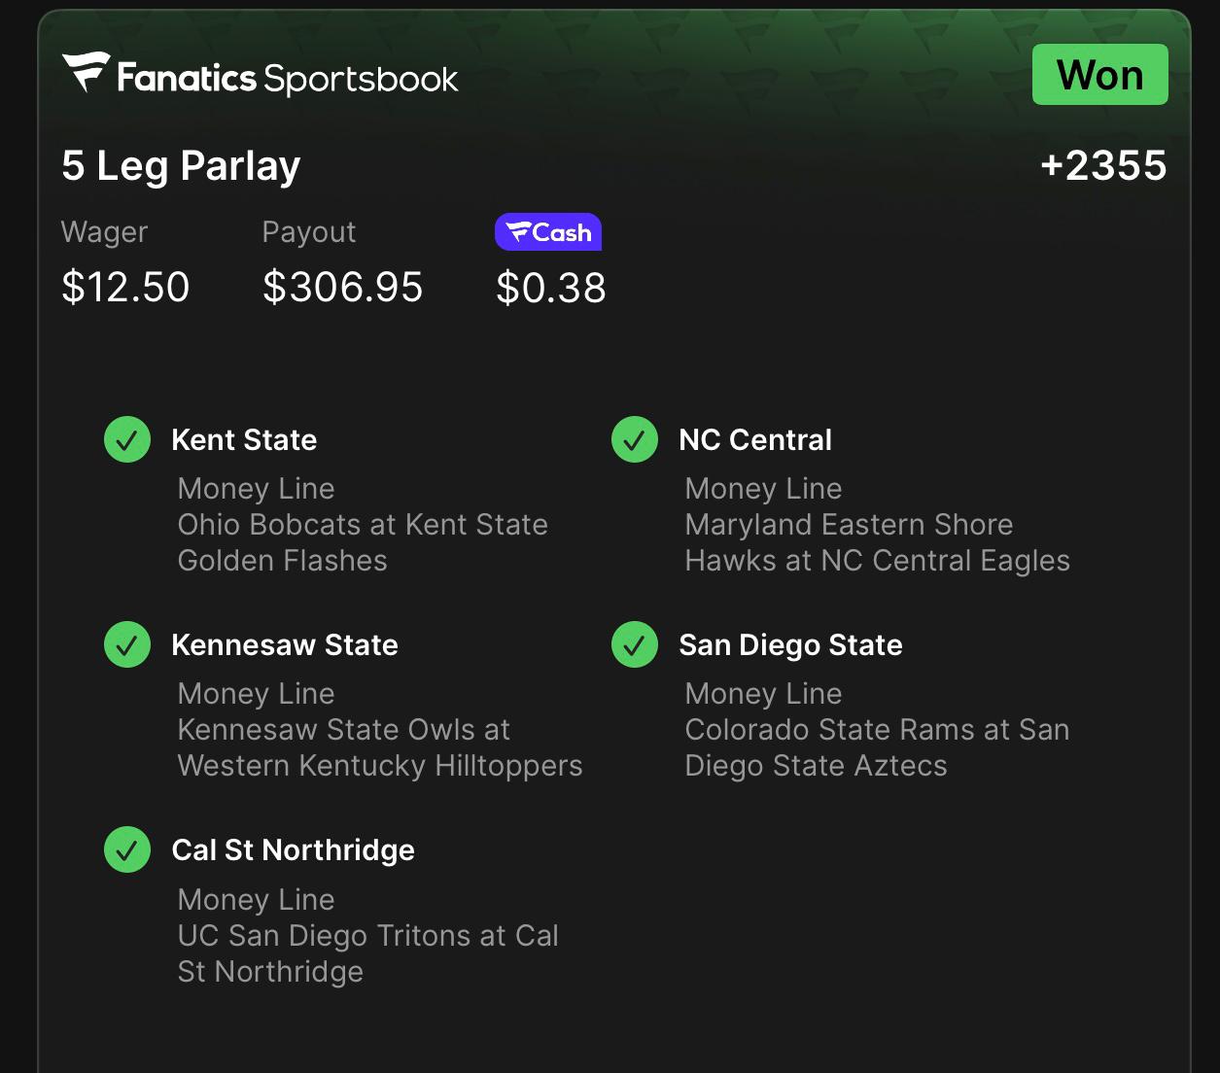Click the +2355 parlay odds
1220x1073 pixels.
[x=1102, y=166]
